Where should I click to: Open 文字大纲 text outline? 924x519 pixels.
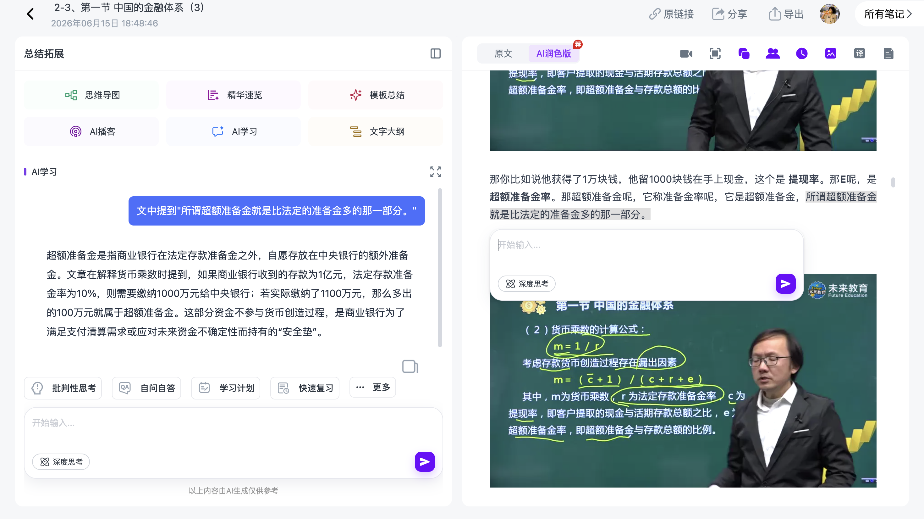376,131
